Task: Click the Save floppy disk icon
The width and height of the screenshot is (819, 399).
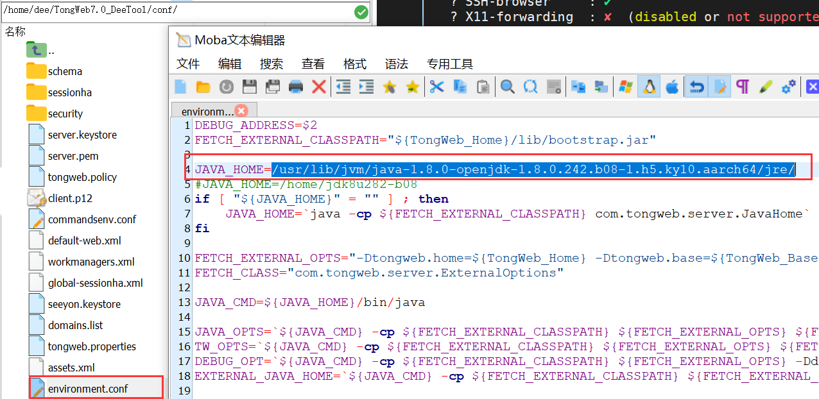Action: point(249,87)
